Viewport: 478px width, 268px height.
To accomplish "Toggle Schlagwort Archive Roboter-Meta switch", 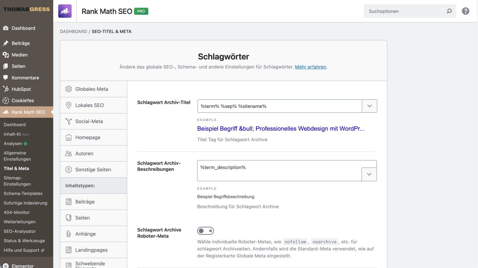I will coord(205,231).
